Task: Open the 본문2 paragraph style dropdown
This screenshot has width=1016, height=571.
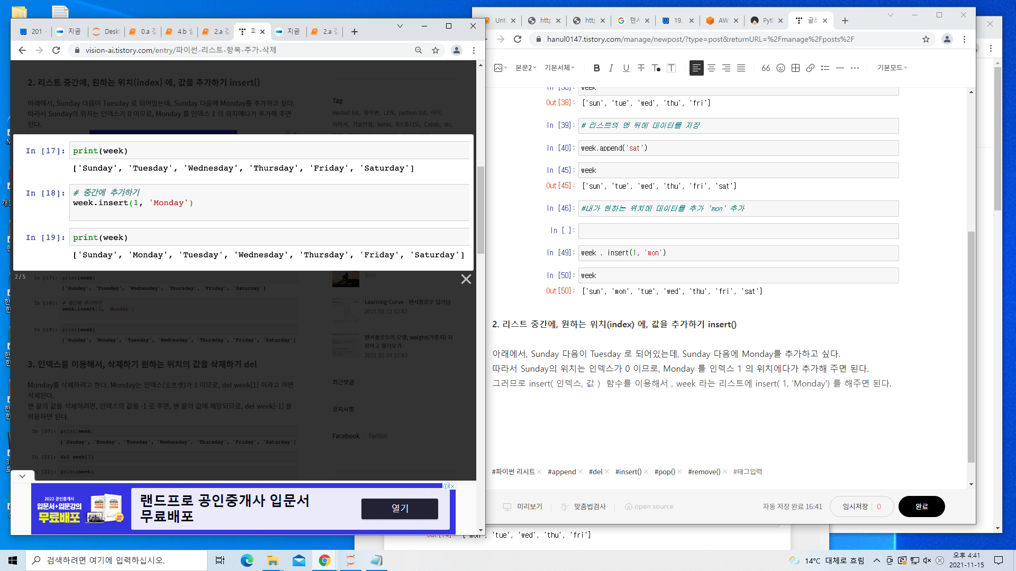Action: (525, 68)
